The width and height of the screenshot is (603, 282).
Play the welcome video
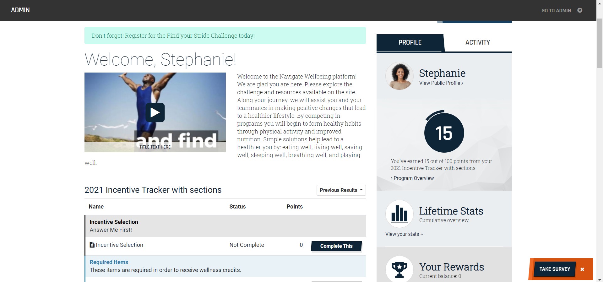155,112
